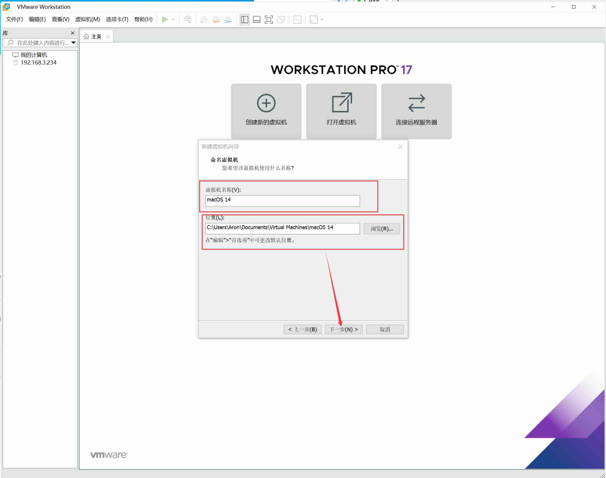Focus the library search input field
This screenshot has height=478, width=606.
tap(42, 43)
